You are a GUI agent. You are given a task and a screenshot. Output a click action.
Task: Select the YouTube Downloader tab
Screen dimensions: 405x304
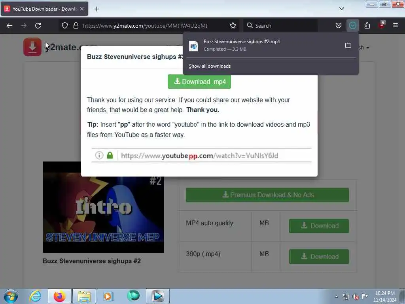44,9
